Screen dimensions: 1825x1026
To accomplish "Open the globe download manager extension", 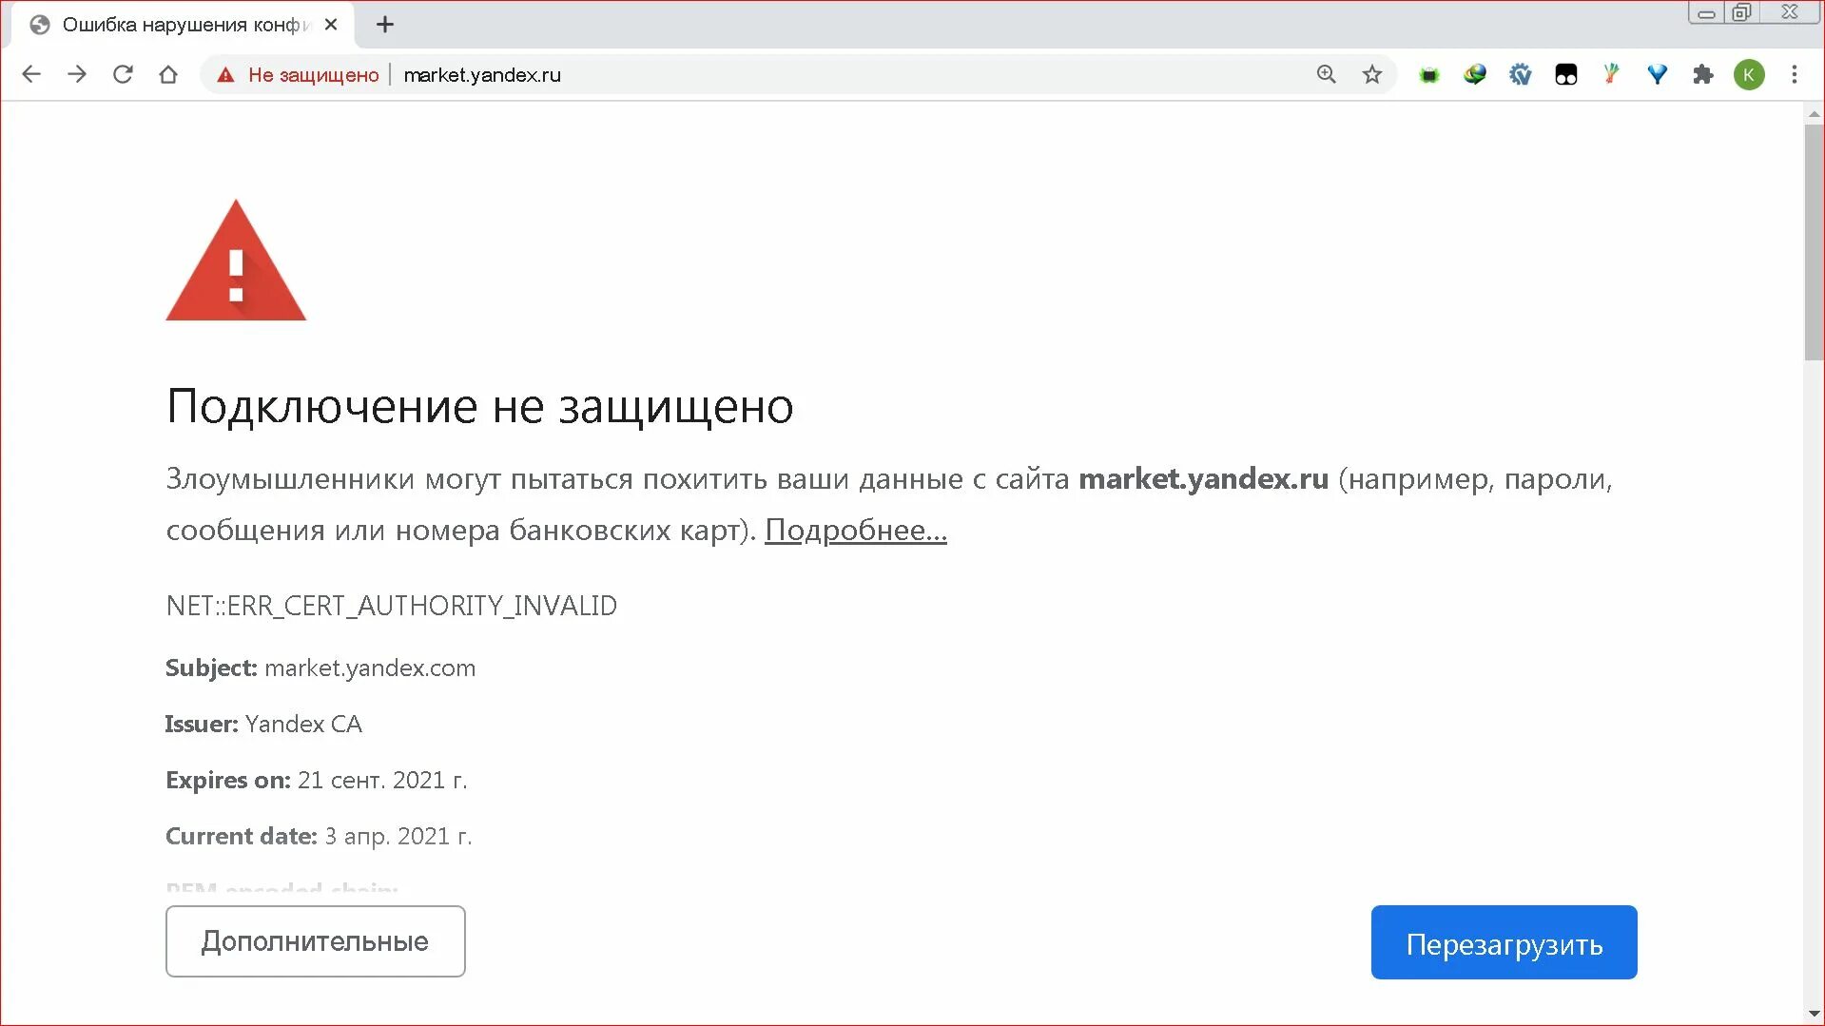I will [1475, 74].
